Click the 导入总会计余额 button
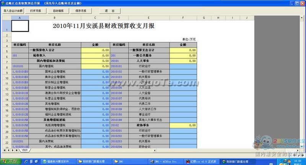 [x=13, y=11]
